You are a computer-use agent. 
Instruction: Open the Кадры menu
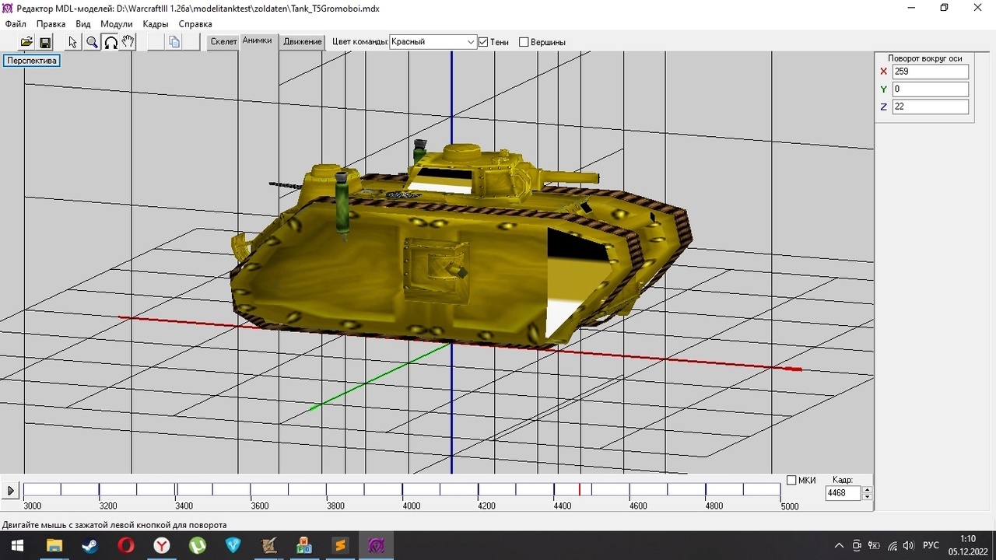click(x=156, y=24)
